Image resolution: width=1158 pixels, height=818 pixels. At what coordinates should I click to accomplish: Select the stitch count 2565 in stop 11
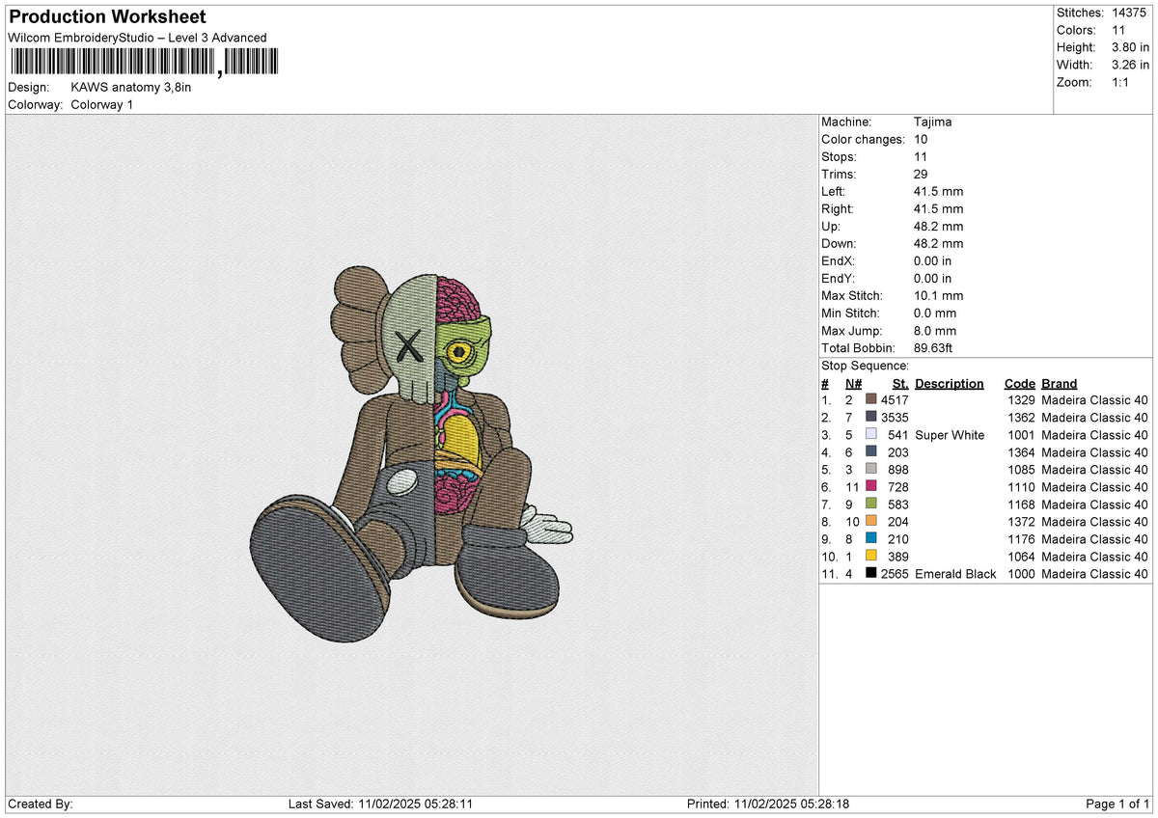(895, 574)
